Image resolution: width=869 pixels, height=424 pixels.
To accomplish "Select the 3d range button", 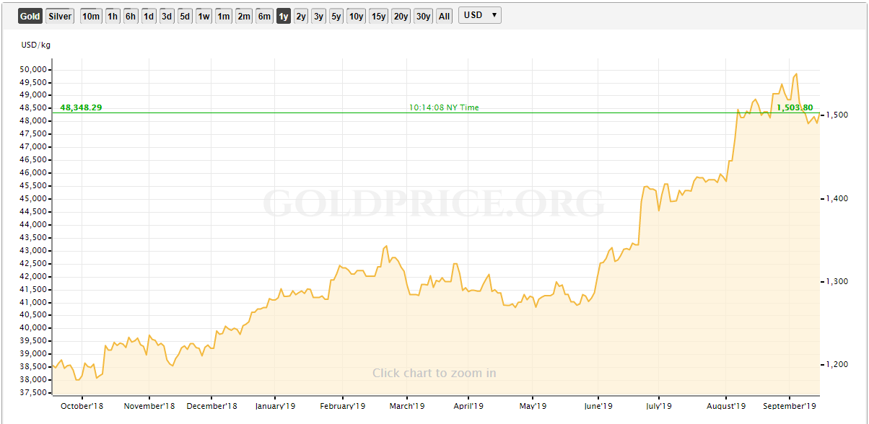I will coord(167,16).
